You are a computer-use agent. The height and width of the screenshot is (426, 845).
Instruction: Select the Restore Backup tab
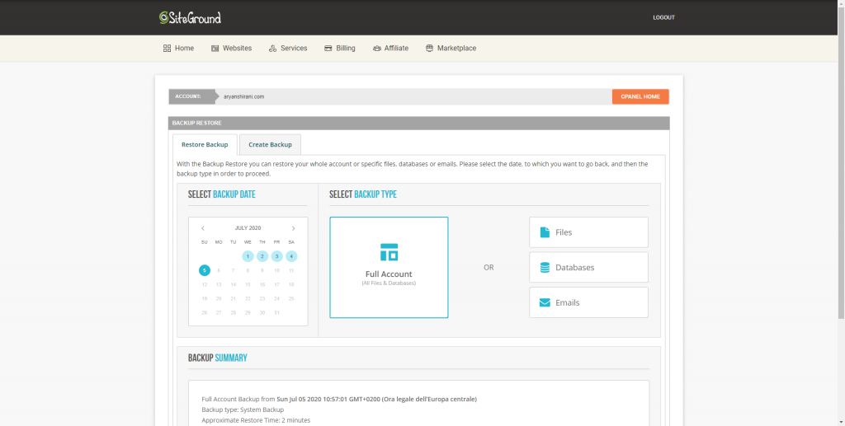pyautogui.click(x=205, y=145)
